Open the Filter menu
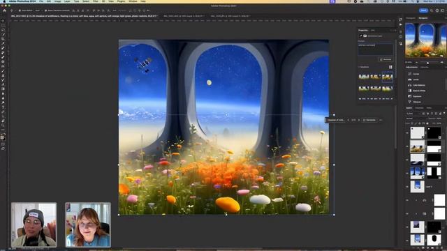The width and height of the screenshot is (447, 251). pos(96,1)
